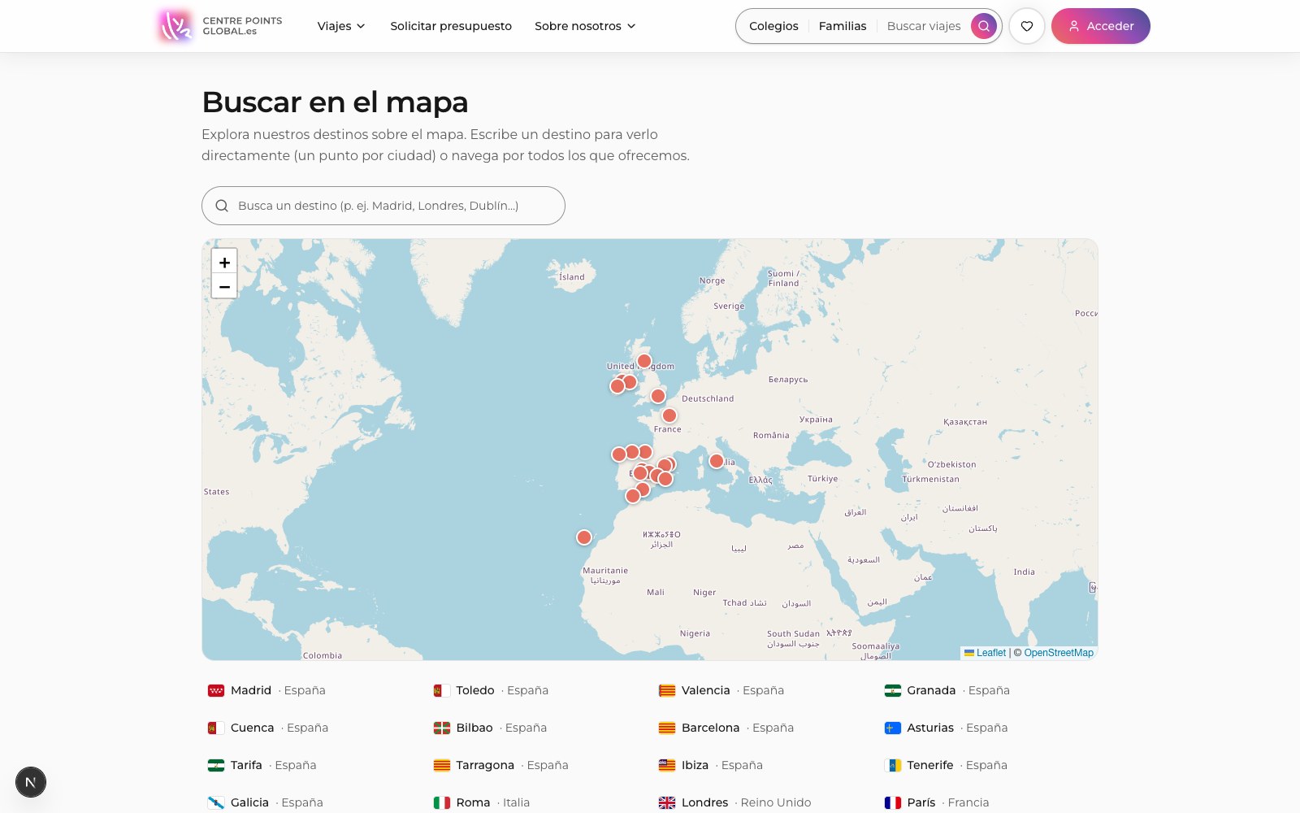
Task: Zoom in on the map
Action: (x=224, y=262)
